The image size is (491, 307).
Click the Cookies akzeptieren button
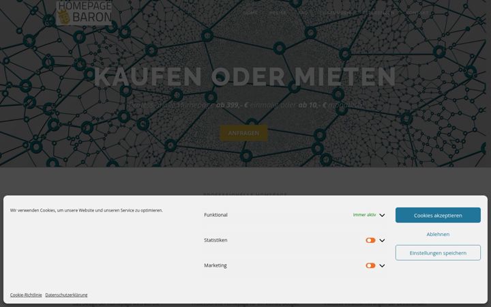(438, 215)
